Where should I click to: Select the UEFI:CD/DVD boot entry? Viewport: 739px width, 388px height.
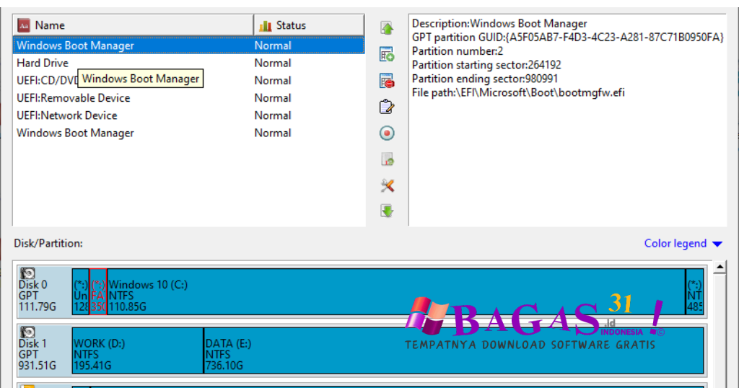point(188,81)
